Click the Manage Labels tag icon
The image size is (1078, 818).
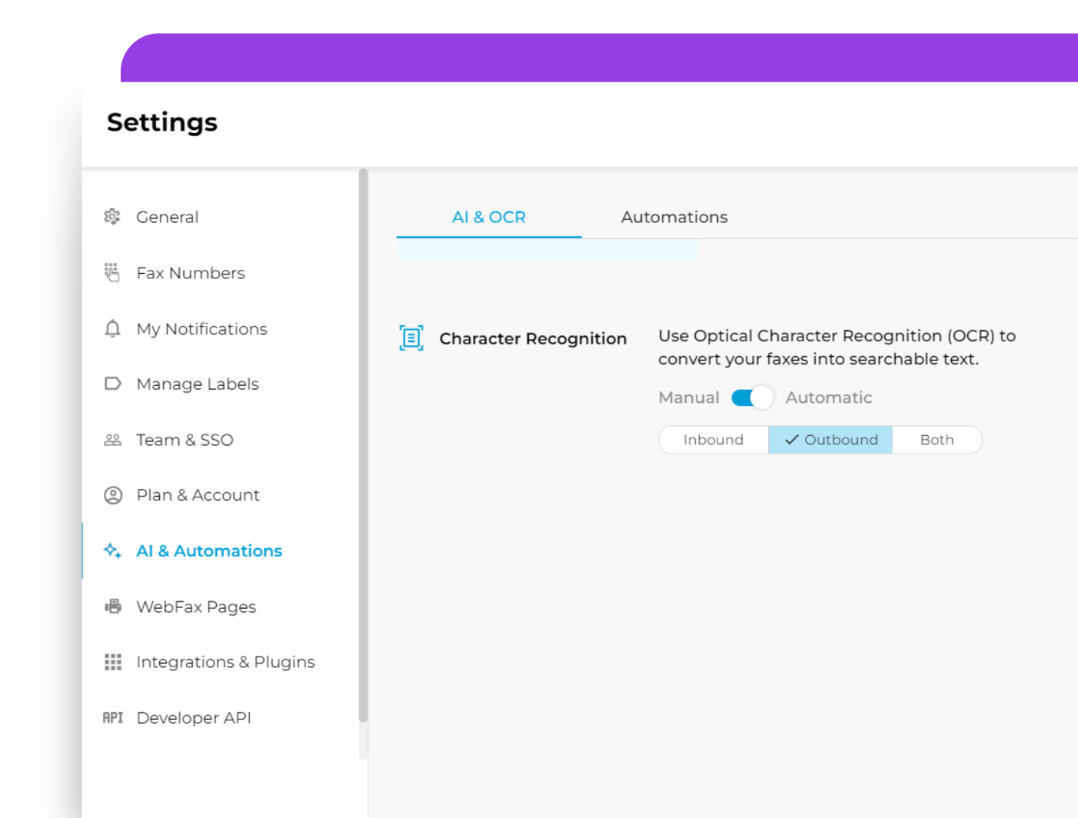[x=112, y=384]
